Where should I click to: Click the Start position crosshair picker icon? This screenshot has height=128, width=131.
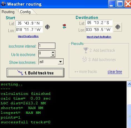47,27
